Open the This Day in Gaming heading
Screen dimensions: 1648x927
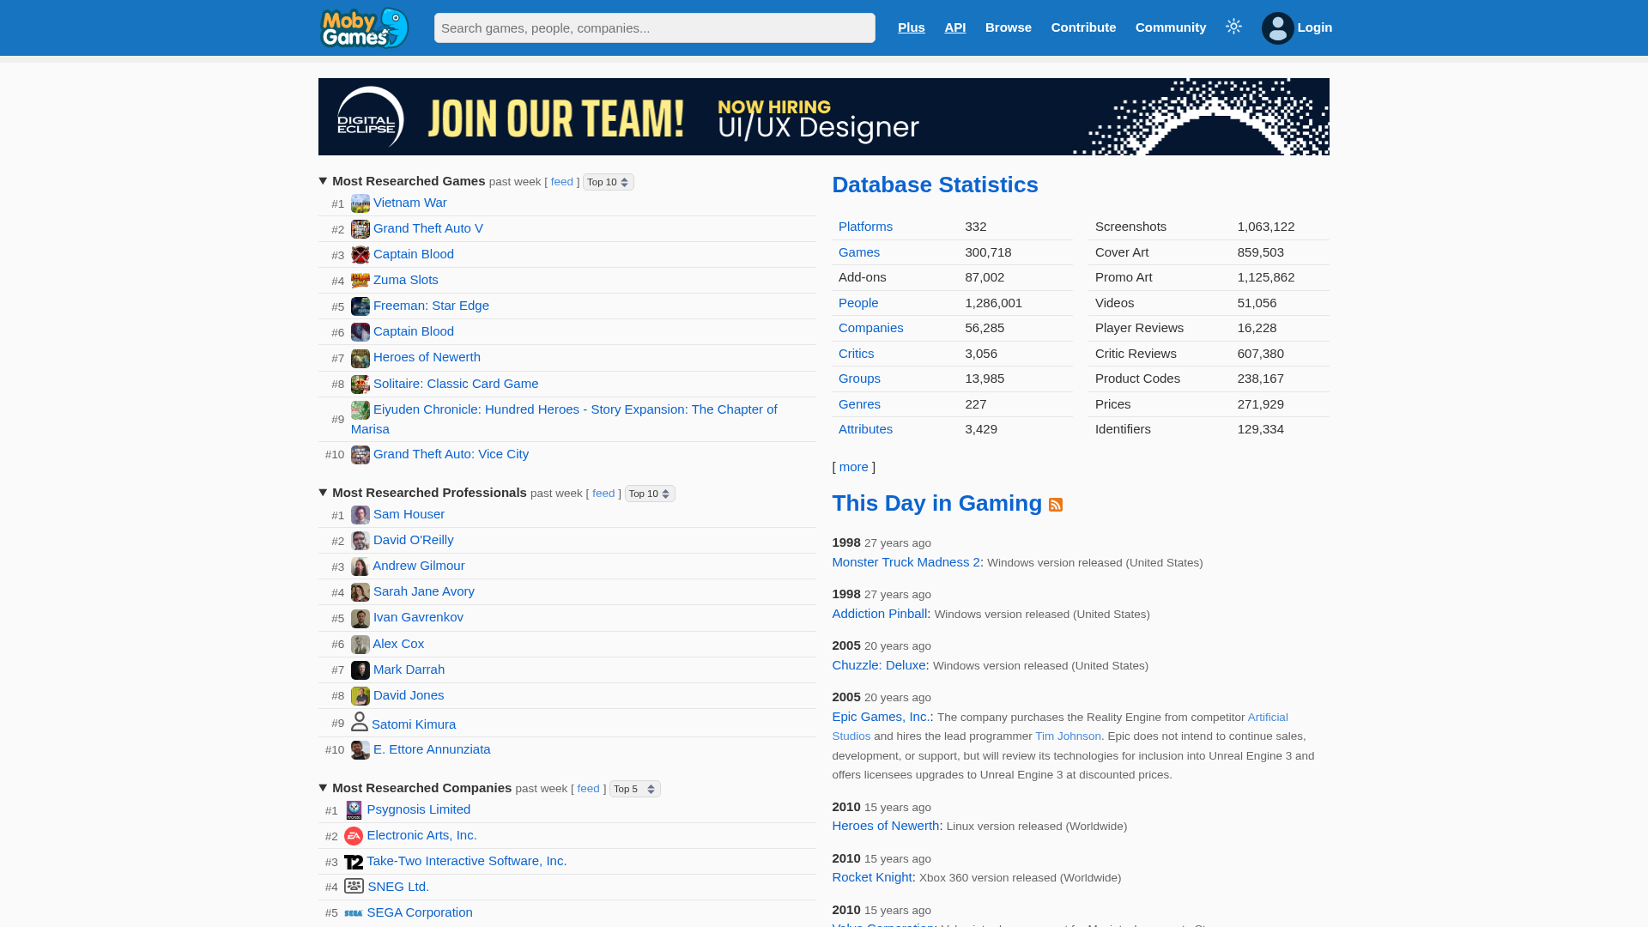(x=936, y=503)
